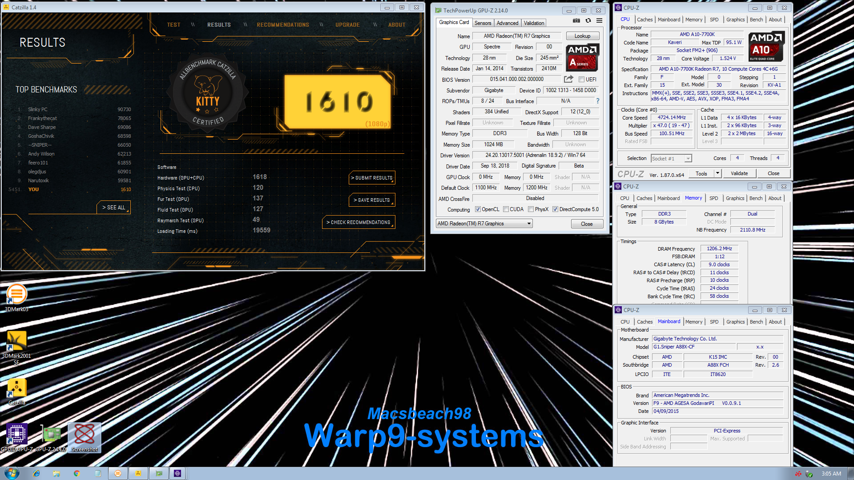Open the GPU selection dropdown in GPU-Z

[484, 224]
